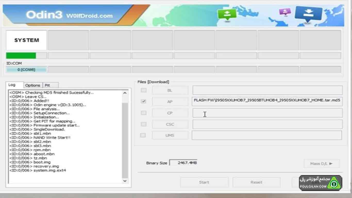Click the 'Leave CS..' log line
This screenshot has width=352, height=198.
point(28,97)
